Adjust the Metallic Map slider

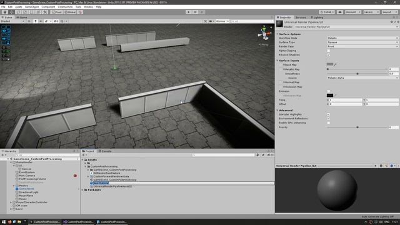(357, 69)
